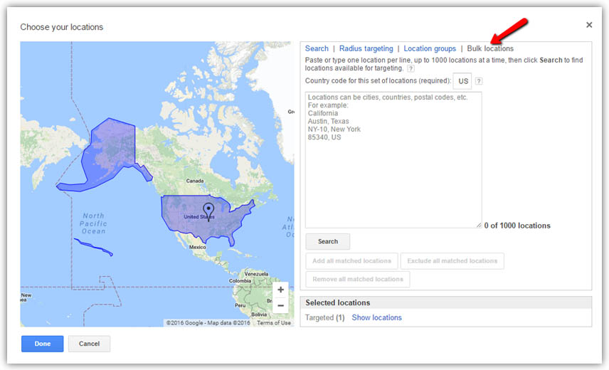Open help for the bulk locations instructions
This screenshot has width=609, height=370.
coord(411,69)
